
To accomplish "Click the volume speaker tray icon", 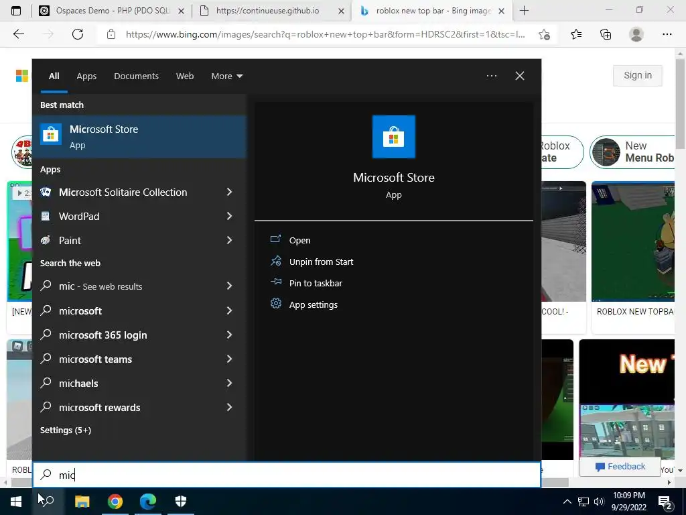I will pos(599,502).
